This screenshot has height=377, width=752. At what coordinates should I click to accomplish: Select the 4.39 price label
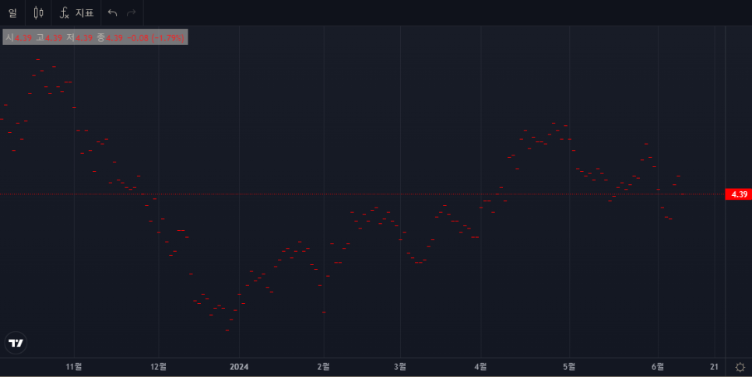click(739, 194)
